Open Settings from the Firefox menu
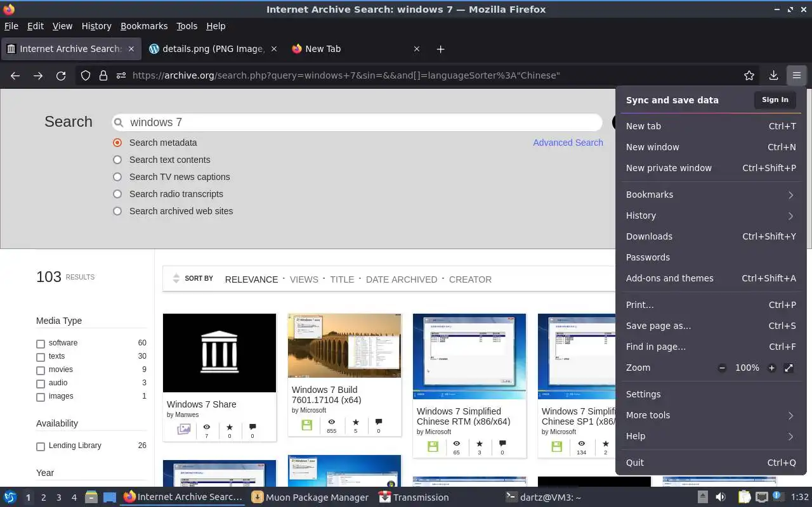Image resolution: width=812 pixels, height=507 pixels. click(710, 394)
